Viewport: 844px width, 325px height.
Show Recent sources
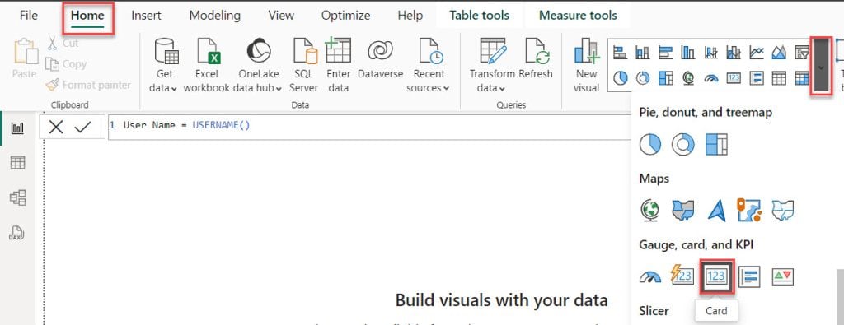coord(429,66)
